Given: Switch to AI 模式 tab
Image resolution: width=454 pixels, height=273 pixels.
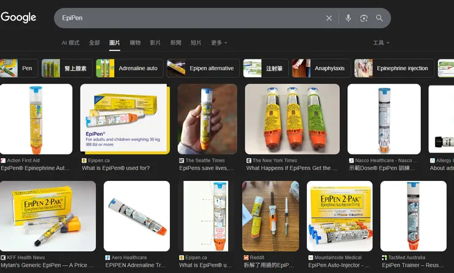Looking at the screenshot, I should [x=71, y=43].
